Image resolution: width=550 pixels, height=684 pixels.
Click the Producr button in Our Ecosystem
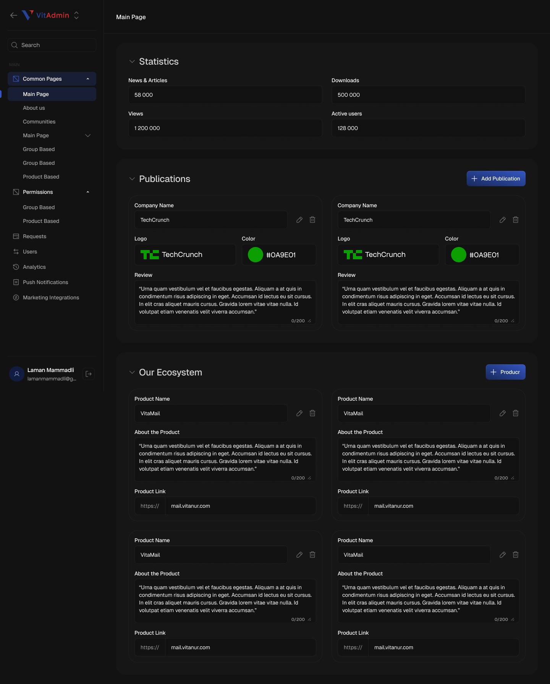click(506, 372)
